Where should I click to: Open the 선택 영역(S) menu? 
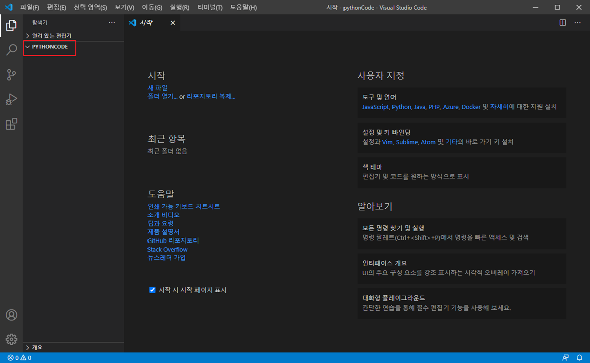coord(90,7)
